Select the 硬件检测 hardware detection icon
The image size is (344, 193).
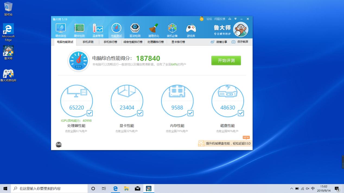click(79, 29)
